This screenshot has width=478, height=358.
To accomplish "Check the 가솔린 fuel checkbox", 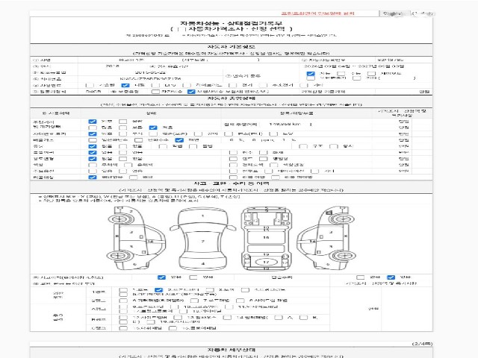I will (90, 85).
